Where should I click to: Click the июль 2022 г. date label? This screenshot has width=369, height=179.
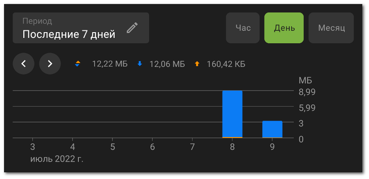click(57, 159)
